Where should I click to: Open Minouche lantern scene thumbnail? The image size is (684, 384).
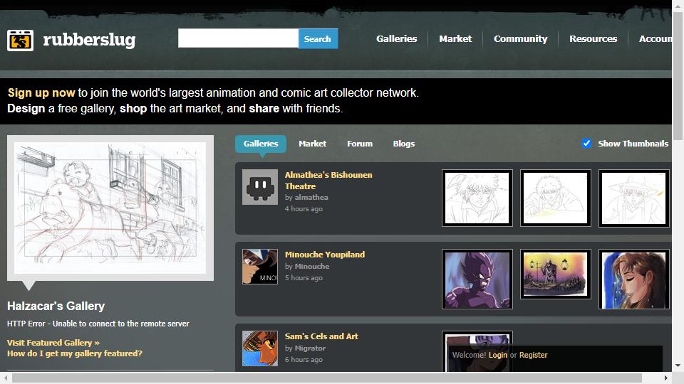click(x=556, y=274)
